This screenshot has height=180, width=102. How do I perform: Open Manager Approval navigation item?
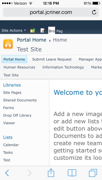90,59
